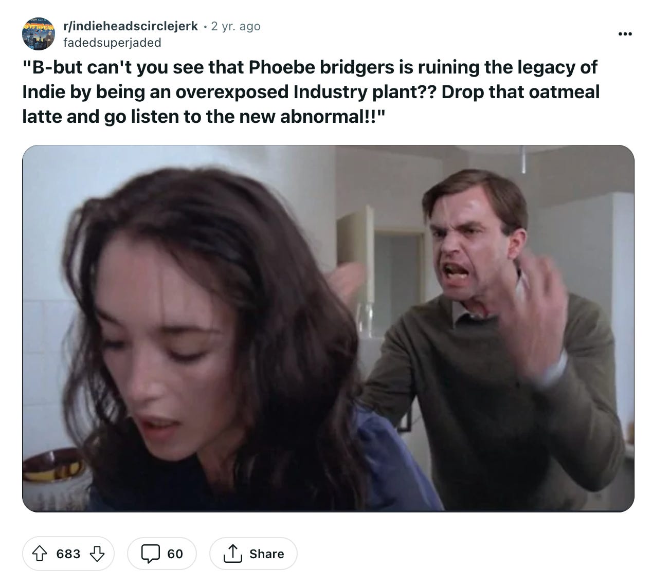Click the share arrow icon
652x588 pixels.
232,554
